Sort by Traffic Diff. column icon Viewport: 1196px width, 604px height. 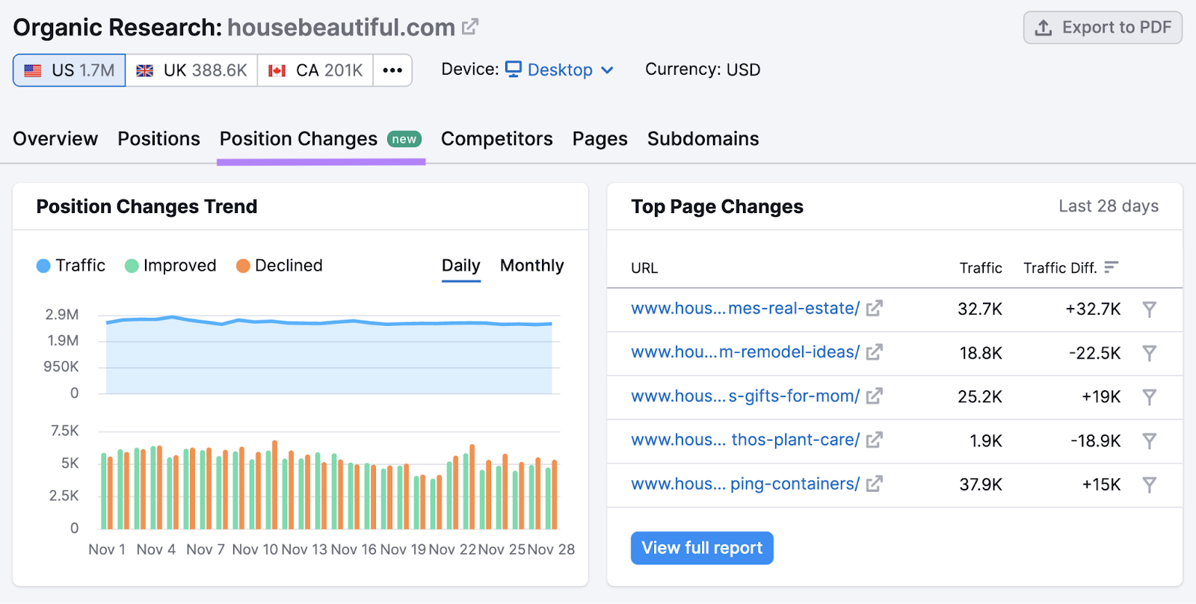1111,268
